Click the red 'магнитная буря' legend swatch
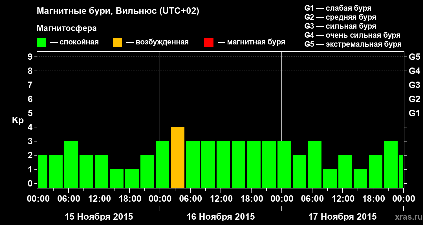Screen dimensions: 423x225 (209, 42)
